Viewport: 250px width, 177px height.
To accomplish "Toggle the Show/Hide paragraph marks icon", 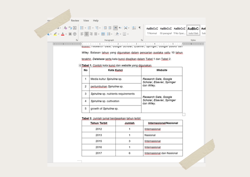I will 140,28.
